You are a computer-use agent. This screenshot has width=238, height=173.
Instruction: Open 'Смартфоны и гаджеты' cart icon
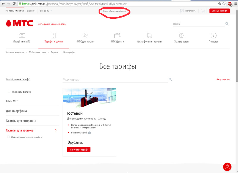tap(149, 36)
